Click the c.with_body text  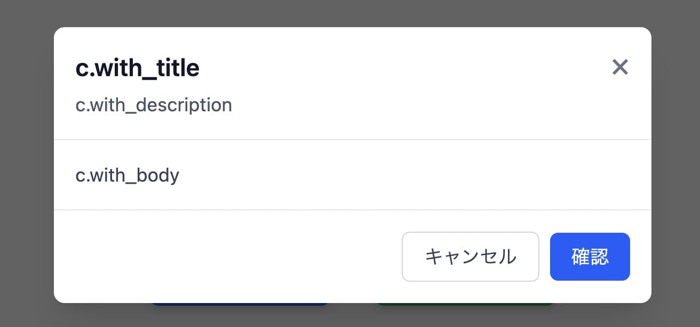[128, 175]
